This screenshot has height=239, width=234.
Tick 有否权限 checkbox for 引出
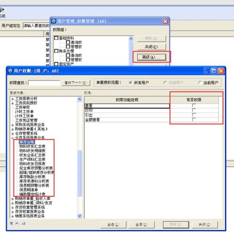pos(194,115)
